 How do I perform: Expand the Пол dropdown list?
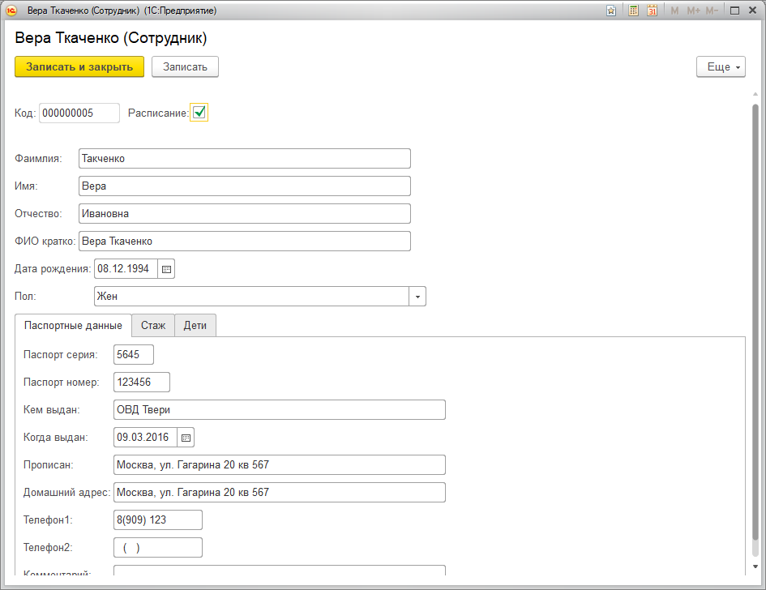(x=417, y=297)
